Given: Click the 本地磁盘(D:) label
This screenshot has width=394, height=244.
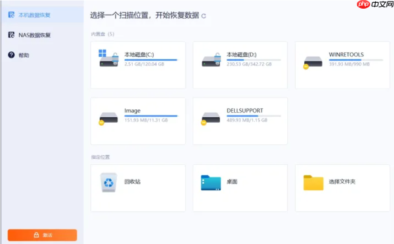Looking at the screenshot, I should pyautogui.click(x=242, y=54).
